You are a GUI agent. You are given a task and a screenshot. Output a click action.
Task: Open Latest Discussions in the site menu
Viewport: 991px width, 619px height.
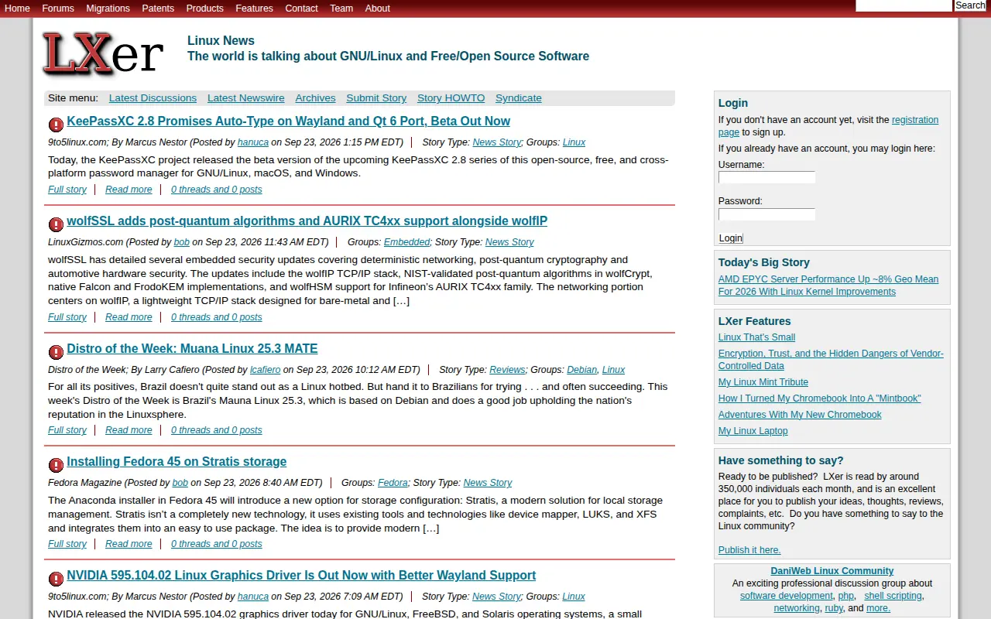[153, 98]
